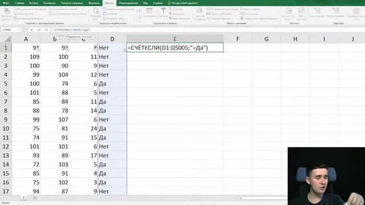Open the Sort (Сортировка) dialog icon

click(x=149, y=11)
